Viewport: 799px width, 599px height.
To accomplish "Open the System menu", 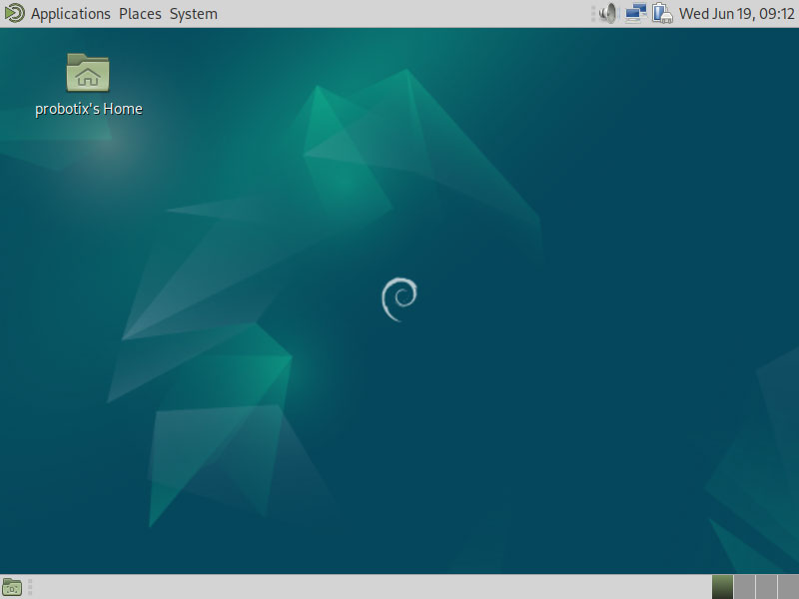I will [x=193, y=14].
